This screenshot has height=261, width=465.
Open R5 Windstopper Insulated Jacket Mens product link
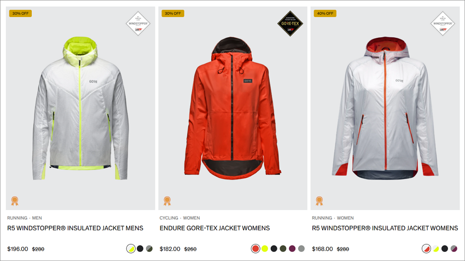tap(75, 228)
